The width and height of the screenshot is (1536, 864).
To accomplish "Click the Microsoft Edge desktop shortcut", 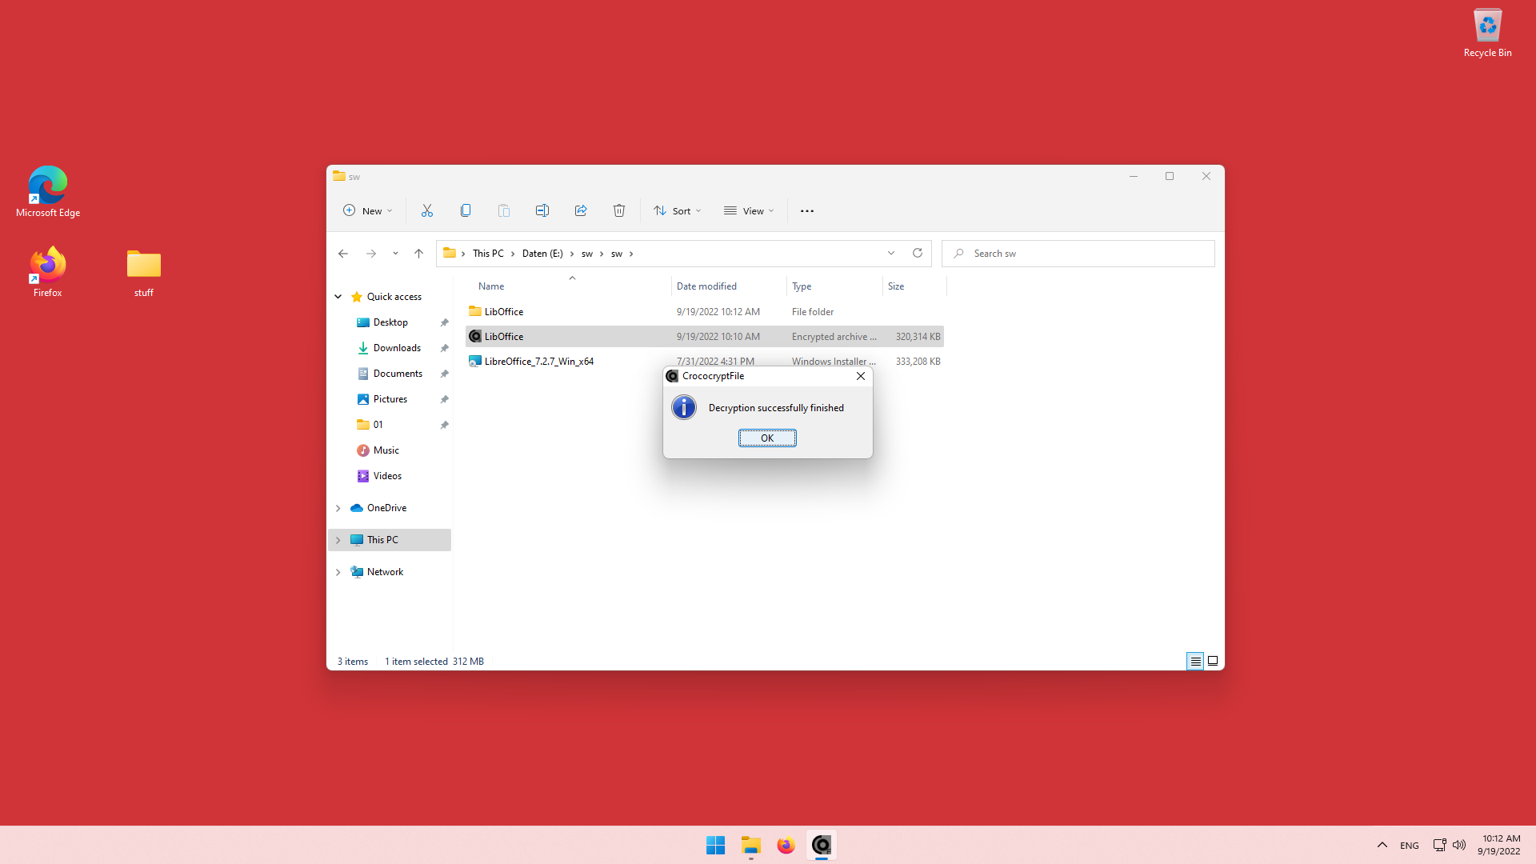I will [48, 192].
